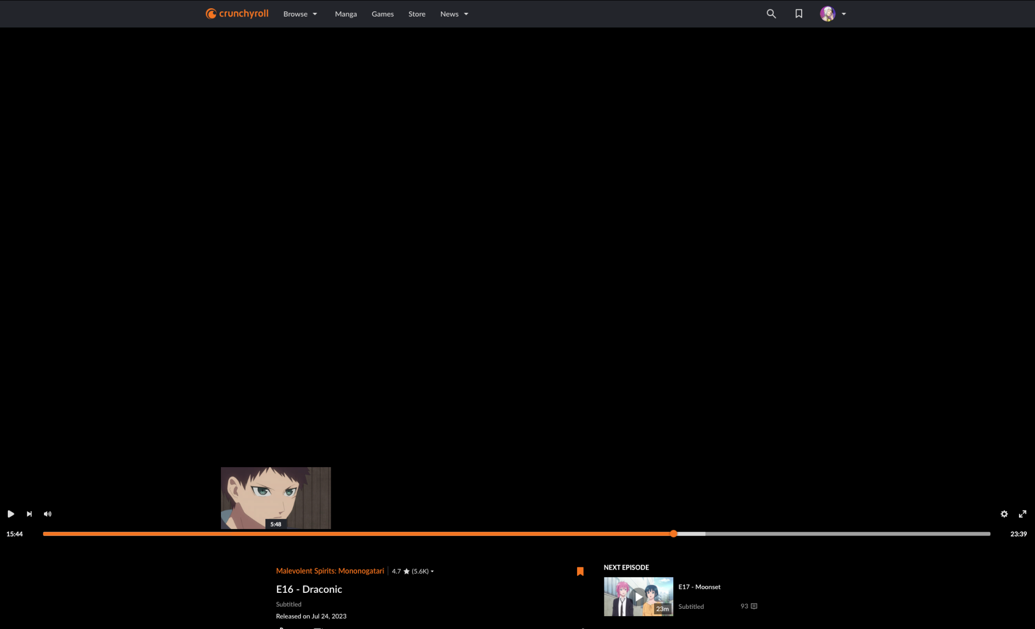Open player settings gear
This screenshot has width=1035, height=629.
1004,514
